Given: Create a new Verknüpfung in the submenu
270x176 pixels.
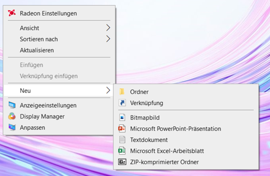Looking at the screenshot, I should [x=186, y=103].
